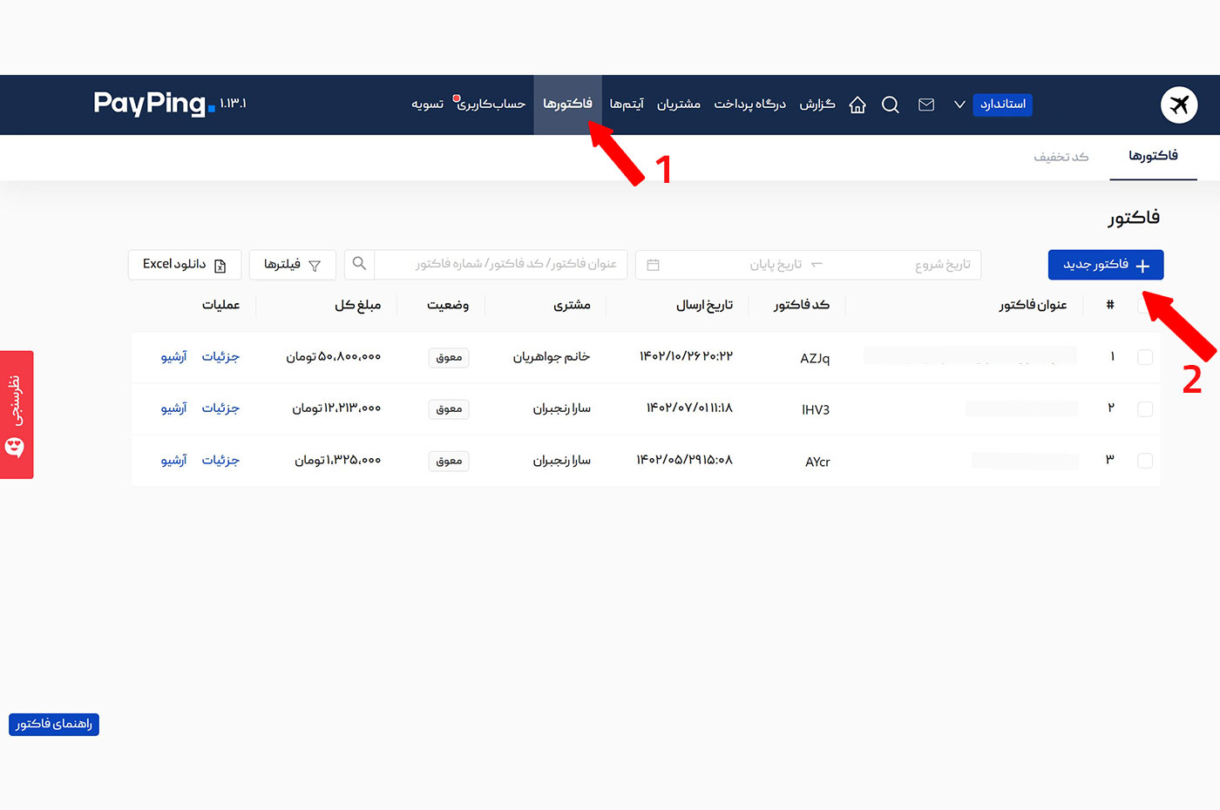
Task: Open the فیلترها filters dropdown
Action: [292, 265]
